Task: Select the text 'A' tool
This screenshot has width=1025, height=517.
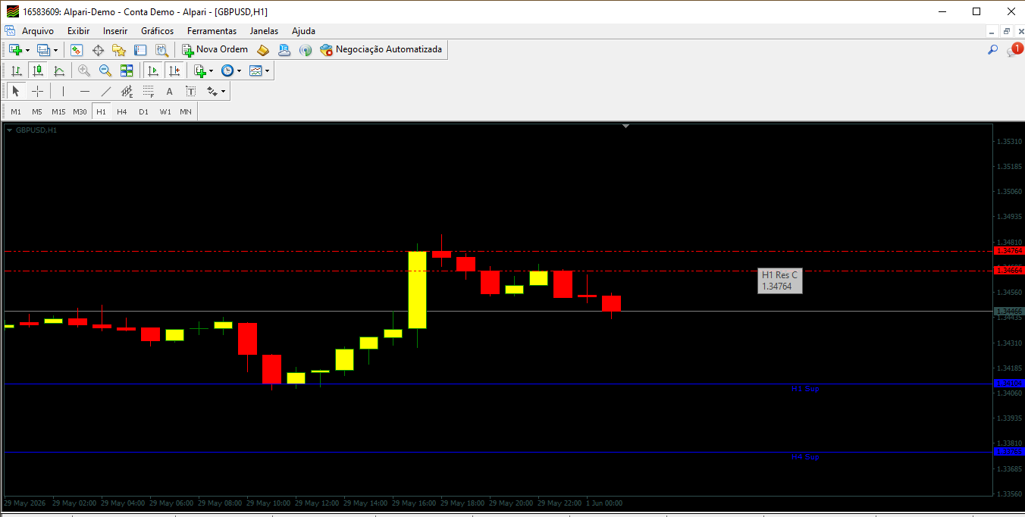Action: point(169,91)
